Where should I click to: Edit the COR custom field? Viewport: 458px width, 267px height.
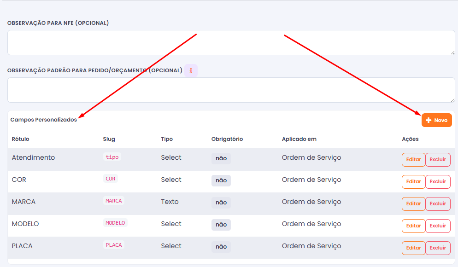413,181
